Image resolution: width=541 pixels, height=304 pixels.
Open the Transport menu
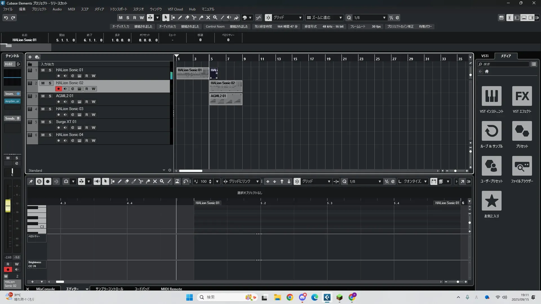(x=118, y=9)
